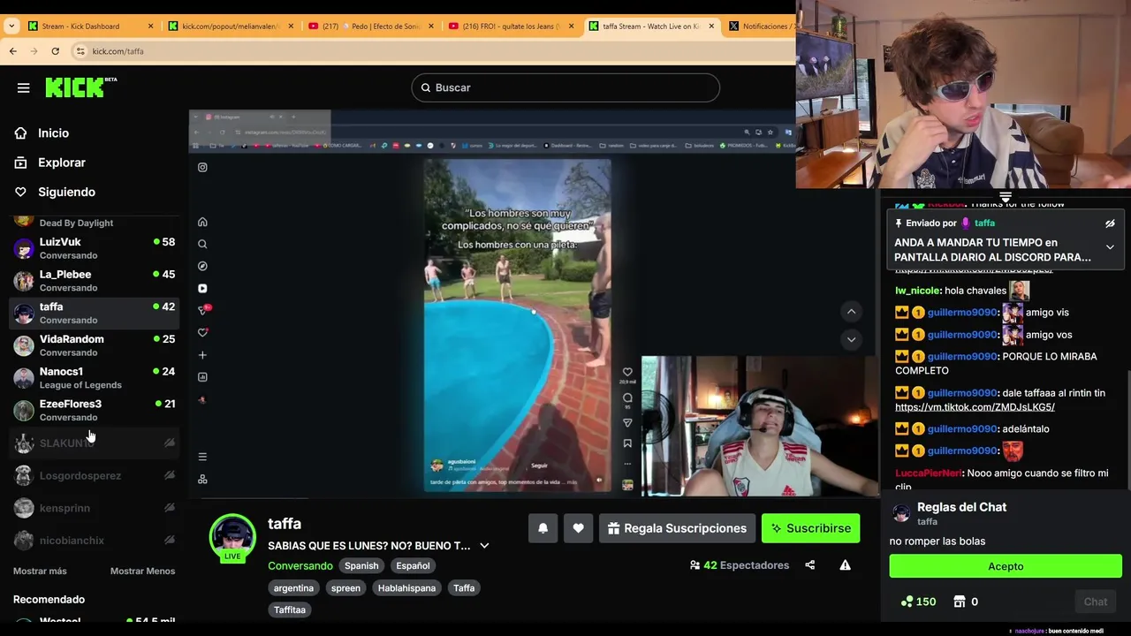Select taffa channel in sidebar
1131x636 pixels.
pos(94,313)
